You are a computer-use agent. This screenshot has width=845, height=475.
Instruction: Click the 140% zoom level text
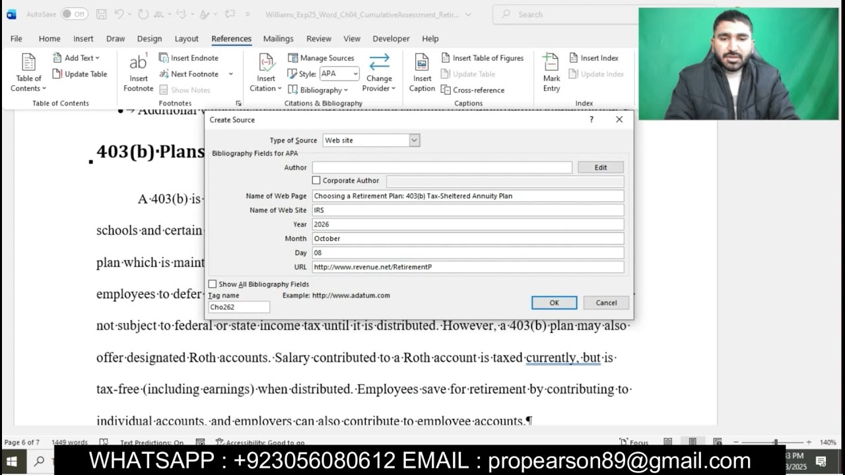coord(828,443)
